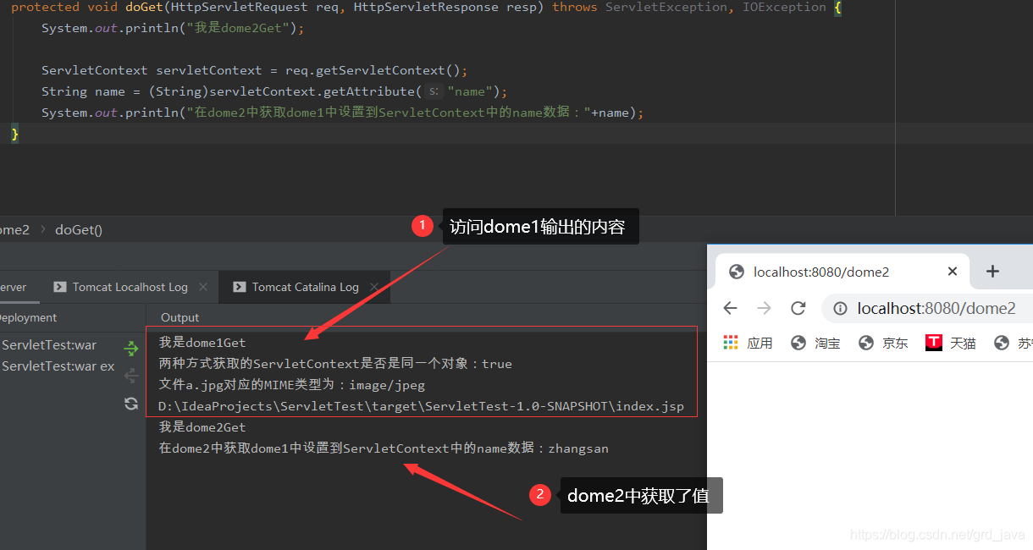
Task: Click the 我是dome1Get output line
Action: click(202, 343)
